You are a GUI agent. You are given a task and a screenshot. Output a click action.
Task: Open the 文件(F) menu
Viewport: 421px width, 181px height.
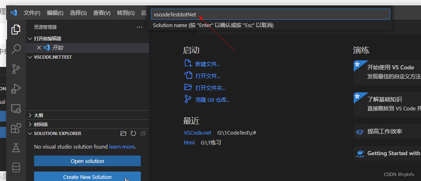pos(32,13)
